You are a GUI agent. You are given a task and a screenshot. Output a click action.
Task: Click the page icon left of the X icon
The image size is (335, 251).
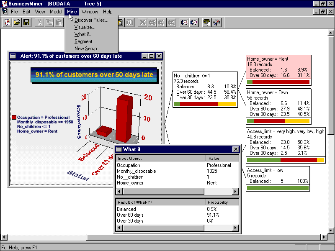pos(130,23)
